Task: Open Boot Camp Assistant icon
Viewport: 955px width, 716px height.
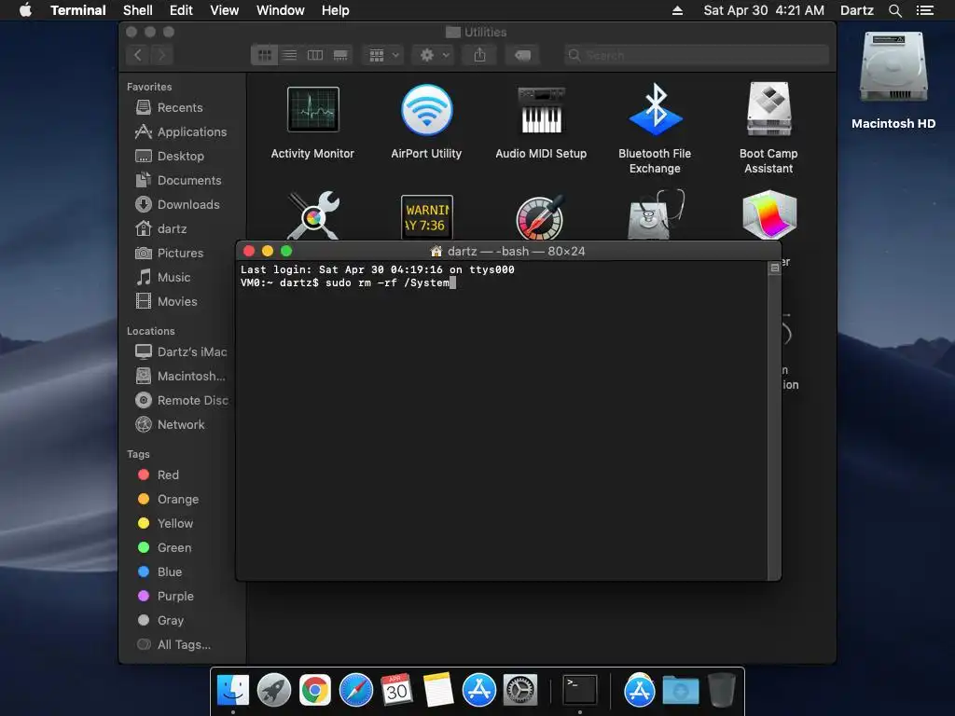Action: [768, 109]
